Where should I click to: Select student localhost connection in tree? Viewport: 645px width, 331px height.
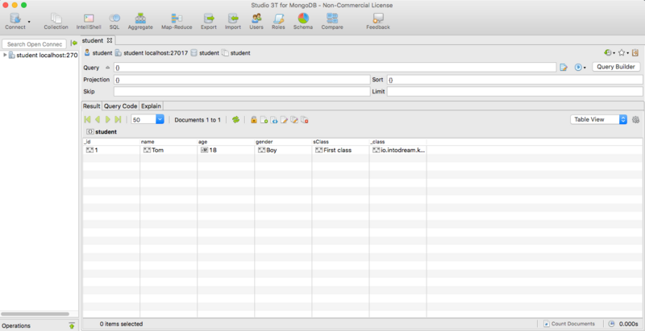click(47, 56)
